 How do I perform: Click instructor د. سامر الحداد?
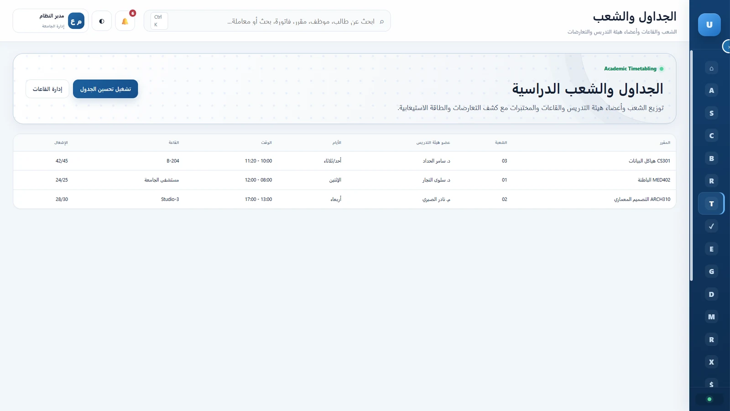436,161
